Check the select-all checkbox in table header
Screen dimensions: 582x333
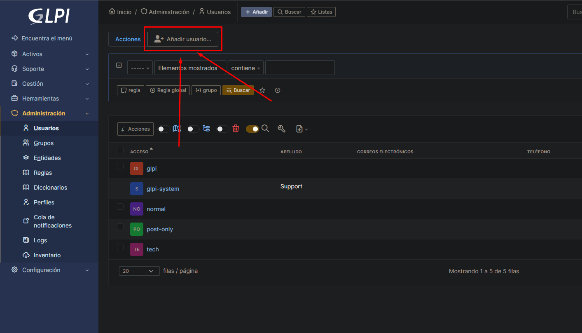pyautogui.click(x=120, y=150)
